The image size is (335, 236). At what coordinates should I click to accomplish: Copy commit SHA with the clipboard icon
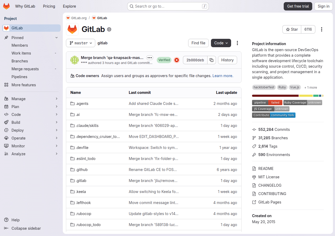[x=211, y=60]
